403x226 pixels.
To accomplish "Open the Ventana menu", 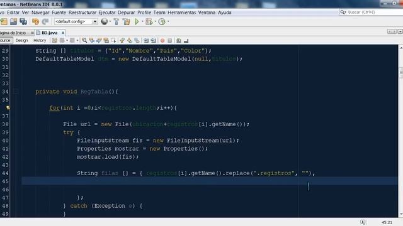I will (x=207, y=13).
